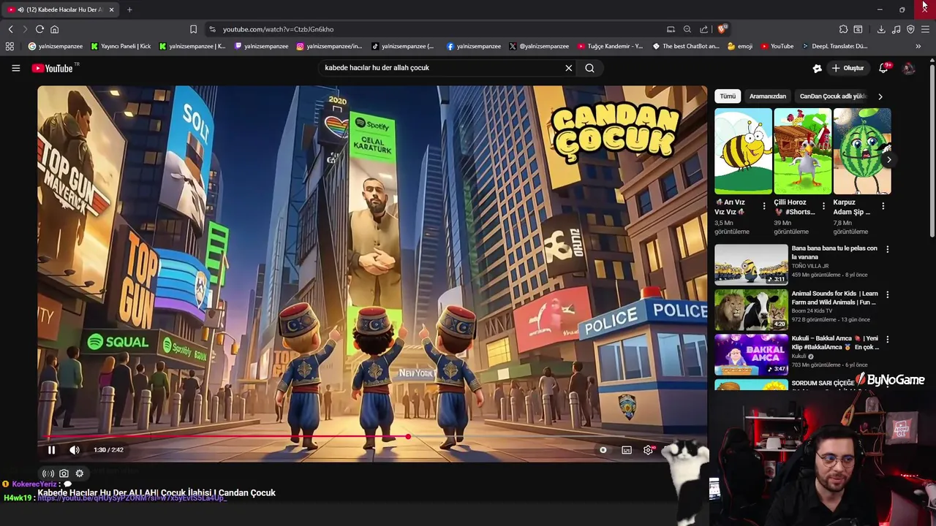Open options for Kukuli Bakkal Amca
The height and width of the screenshot is (526, 936).
(x=888, y=340)
